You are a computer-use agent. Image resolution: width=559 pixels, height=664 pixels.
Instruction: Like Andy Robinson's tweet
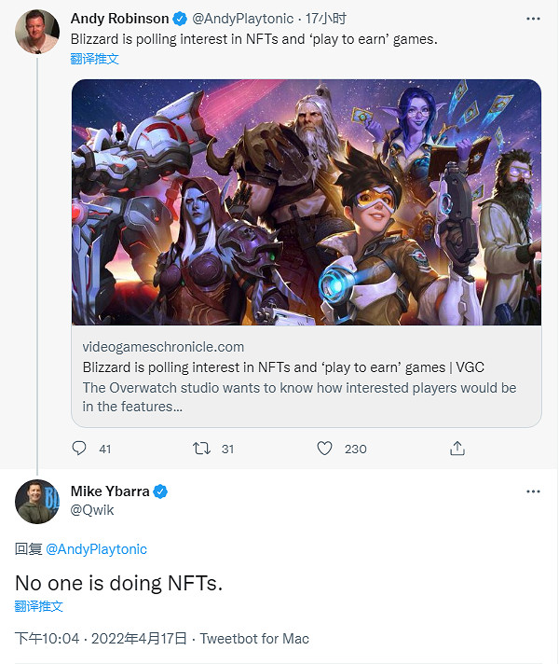(324, 449)
